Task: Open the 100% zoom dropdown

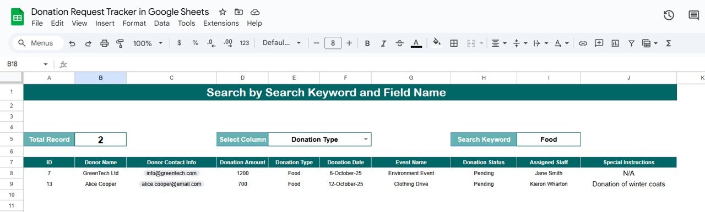Action: pos(148,43)
